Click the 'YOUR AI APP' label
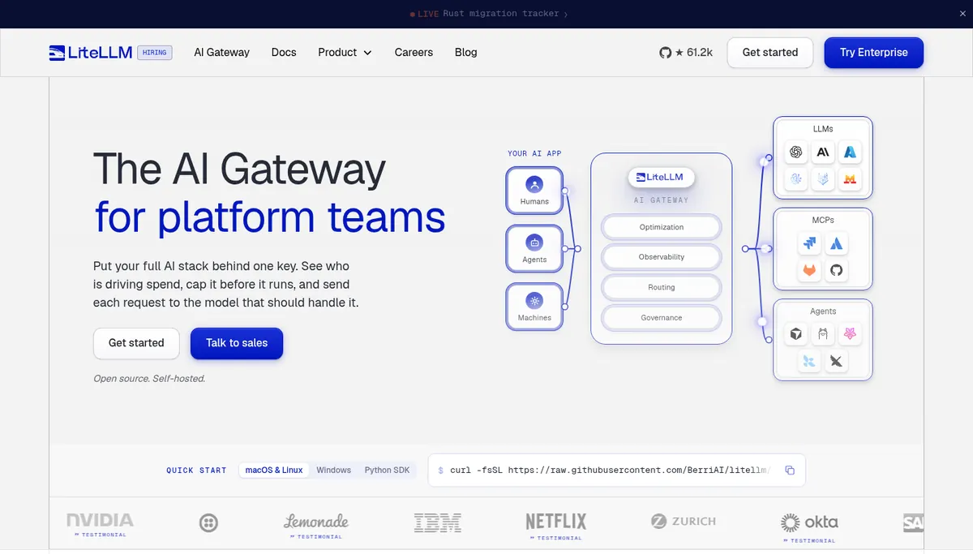 coord(534,153)
